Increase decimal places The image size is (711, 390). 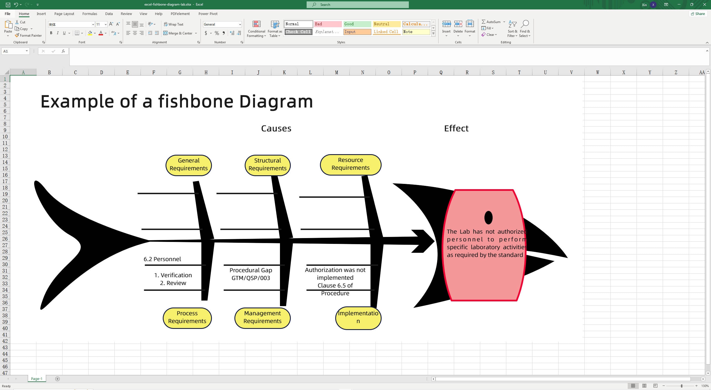tap(232, 33)
